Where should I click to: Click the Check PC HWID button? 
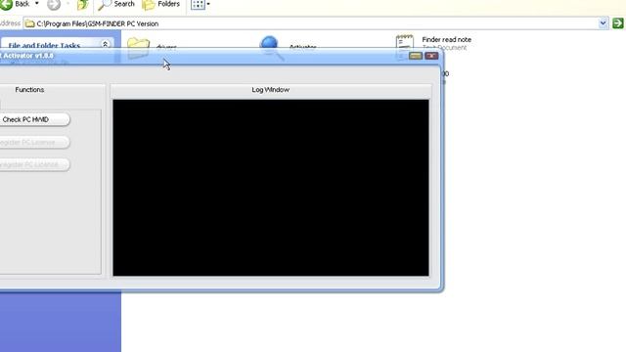coord(34,119)
